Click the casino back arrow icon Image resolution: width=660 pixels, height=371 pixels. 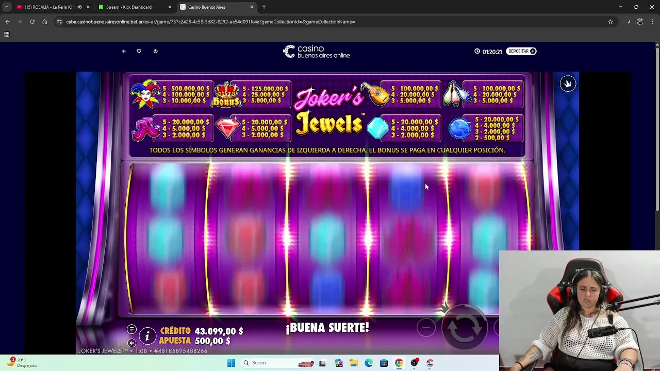coord(124,51)
